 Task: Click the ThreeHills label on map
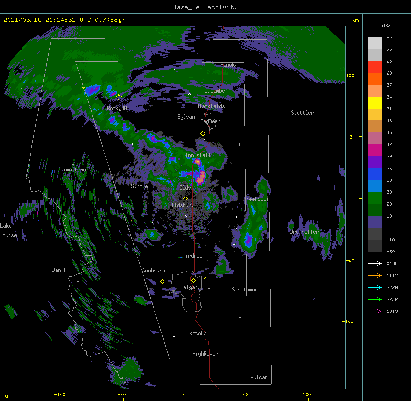coord(255,199)
